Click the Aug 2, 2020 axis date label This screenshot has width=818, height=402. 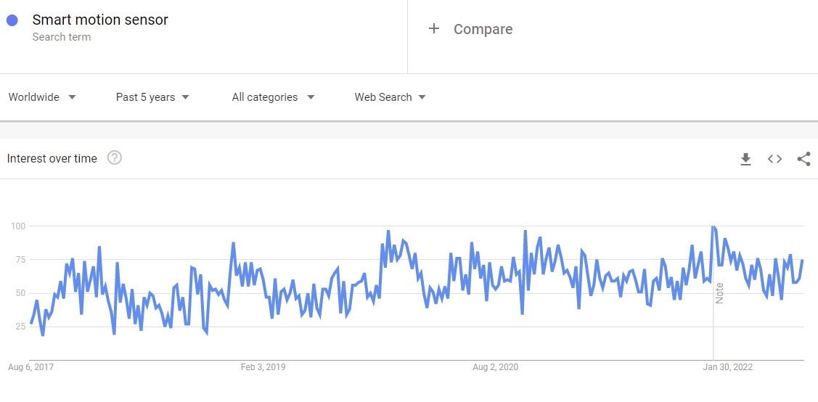(x=495, y=367)
